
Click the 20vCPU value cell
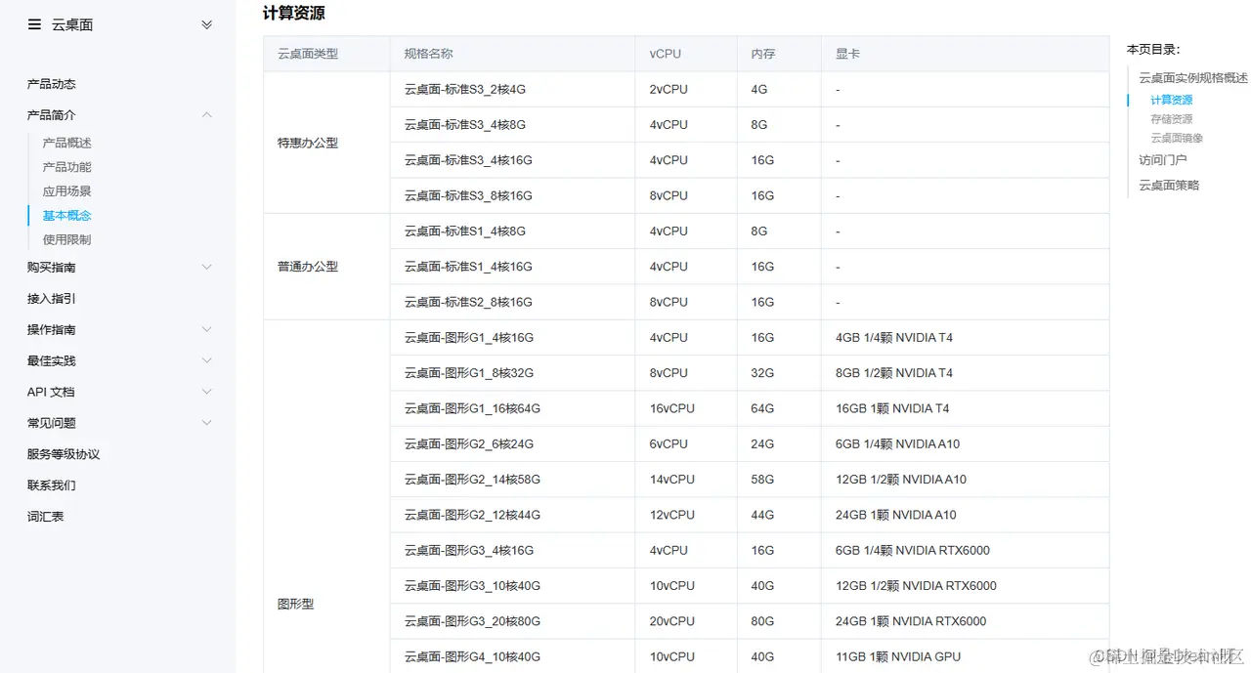pyautogui.click(x=686, y=621)
